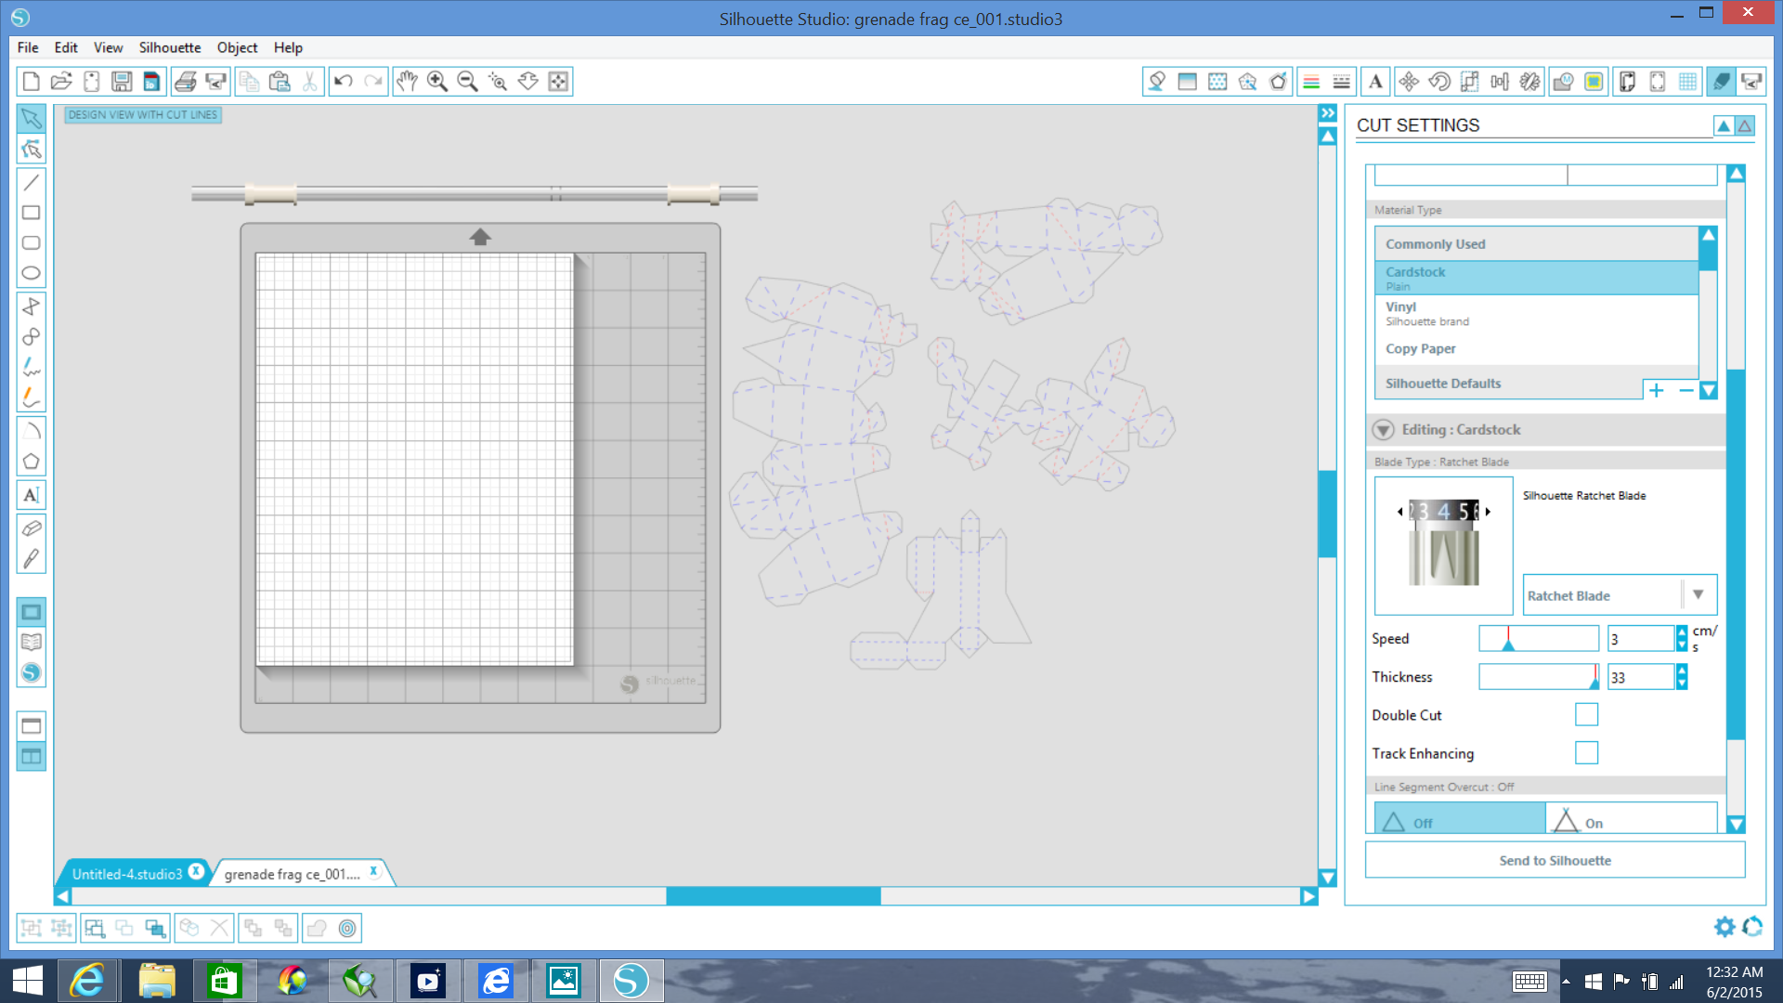
Task: Click Send to Silhouette button
Action: 1555,860
